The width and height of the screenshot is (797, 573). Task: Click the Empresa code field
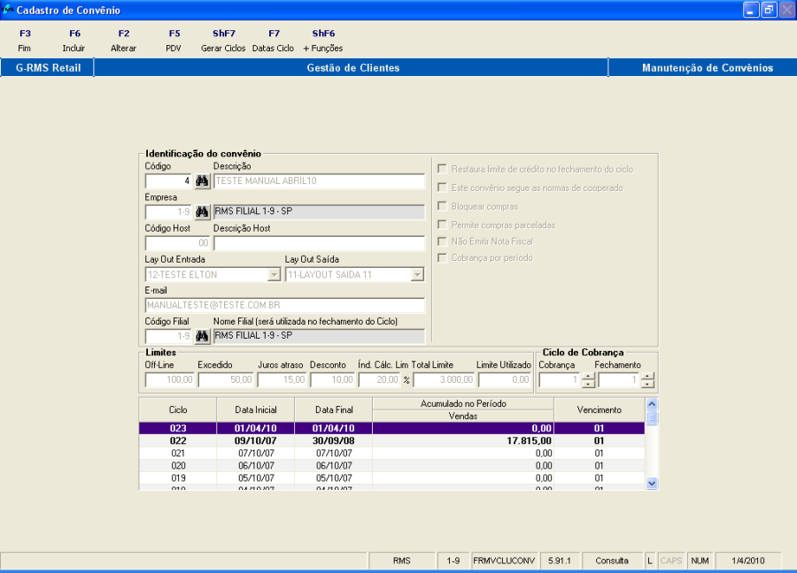click(168, 211)
